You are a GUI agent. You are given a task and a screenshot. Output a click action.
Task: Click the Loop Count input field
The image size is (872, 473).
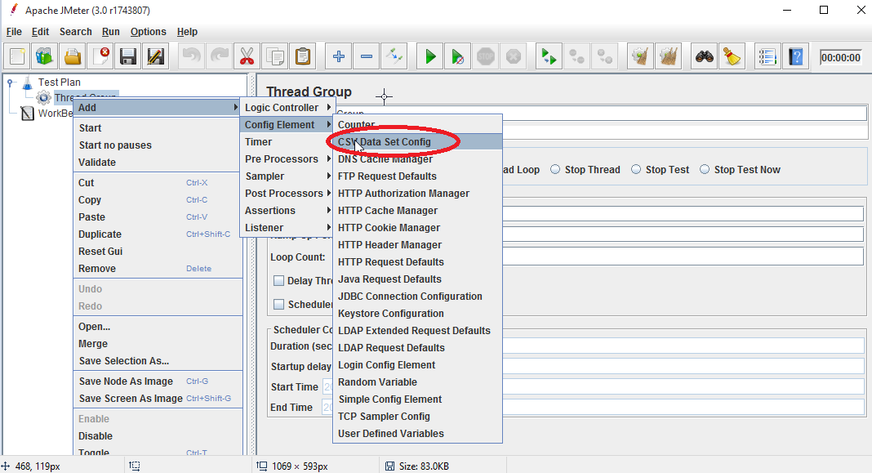(683, 257)
